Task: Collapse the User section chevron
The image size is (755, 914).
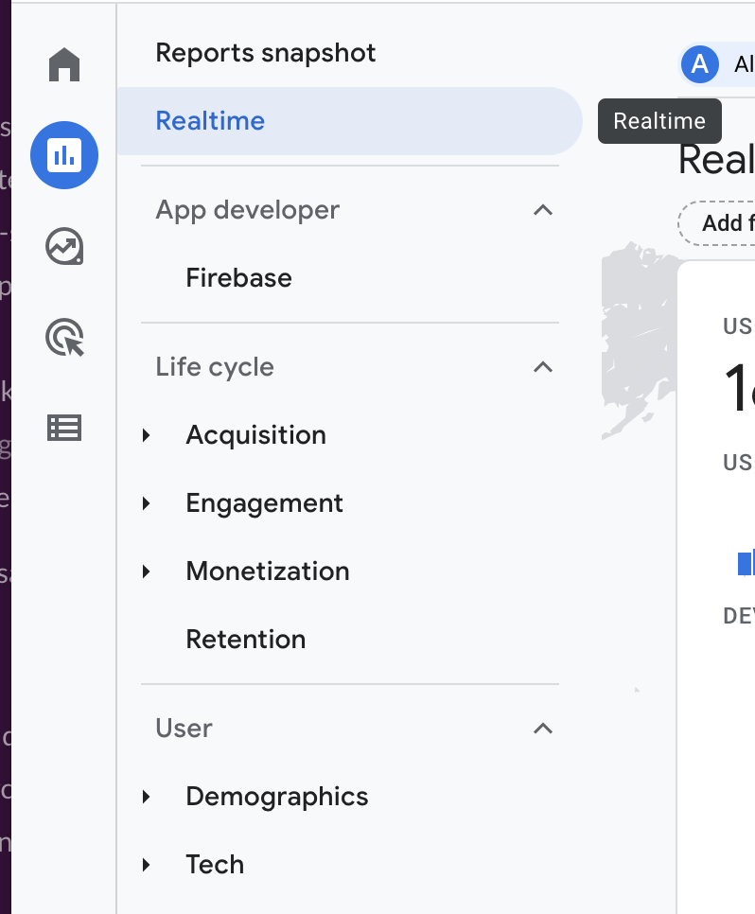Action: tap(542, 729)
